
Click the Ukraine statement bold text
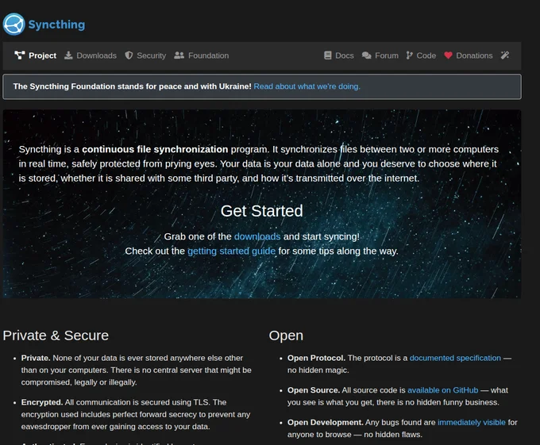[x=133, y=86]
